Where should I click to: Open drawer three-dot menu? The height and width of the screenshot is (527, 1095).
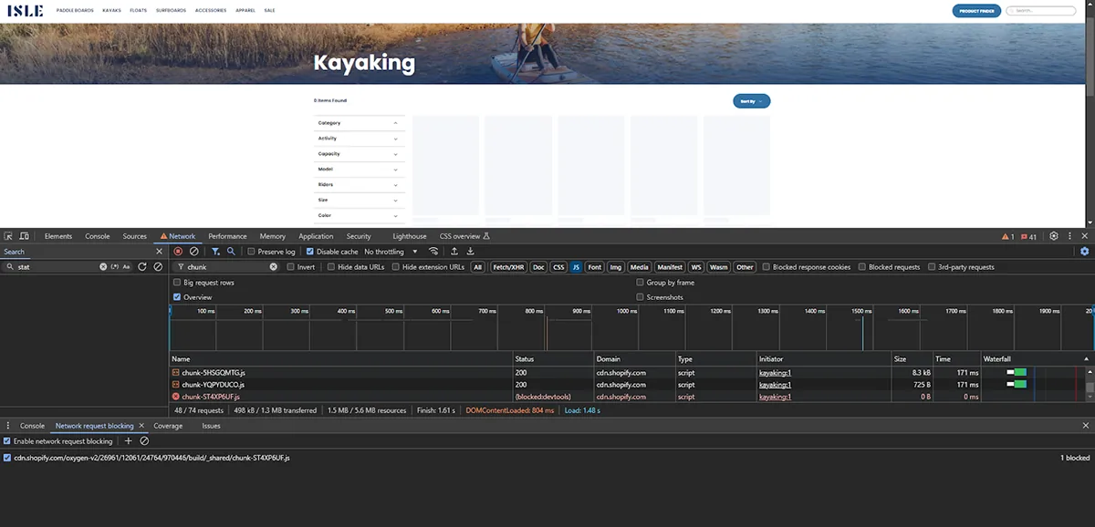pos(8,426)
